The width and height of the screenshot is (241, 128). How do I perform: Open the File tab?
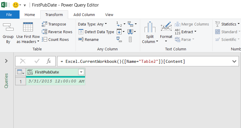click(x=10, y=15)
